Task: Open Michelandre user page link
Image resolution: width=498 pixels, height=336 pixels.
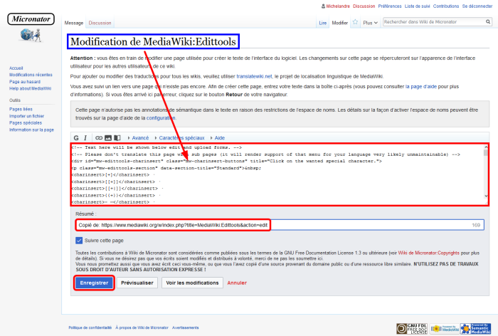Action: tap(338, 6)
